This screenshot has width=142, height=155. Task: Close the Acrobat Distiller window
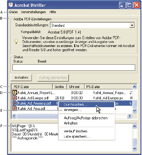pos(137,5)
